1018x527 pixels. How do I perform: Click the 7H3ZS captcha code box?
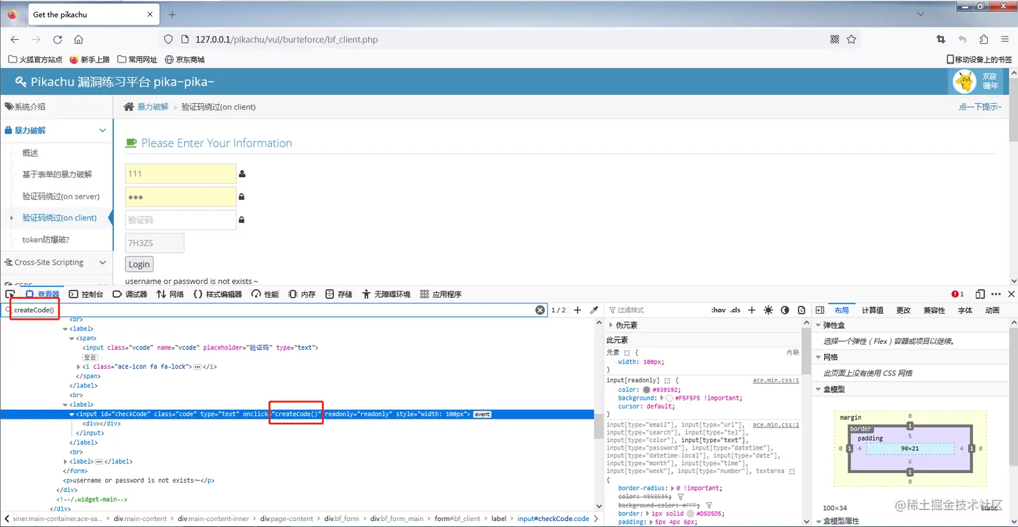pos(155,242)
